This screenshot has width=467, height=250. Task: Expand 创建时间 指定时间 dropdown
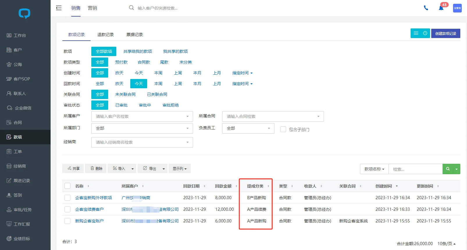(242, 73)
